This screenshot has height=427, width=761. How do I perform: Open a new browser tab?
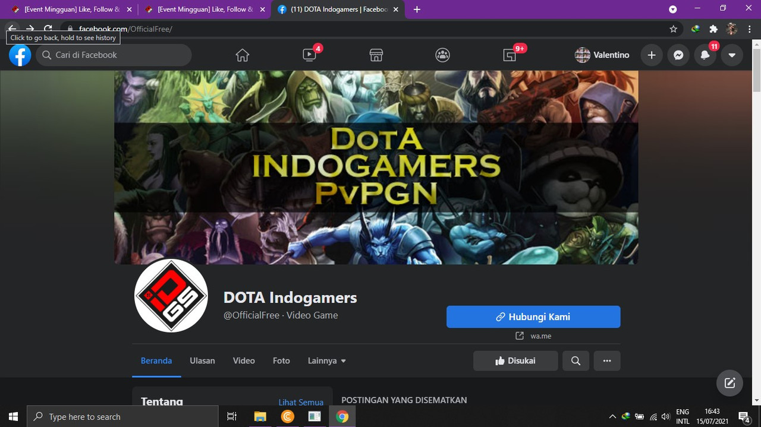click(x=417, y=10)
